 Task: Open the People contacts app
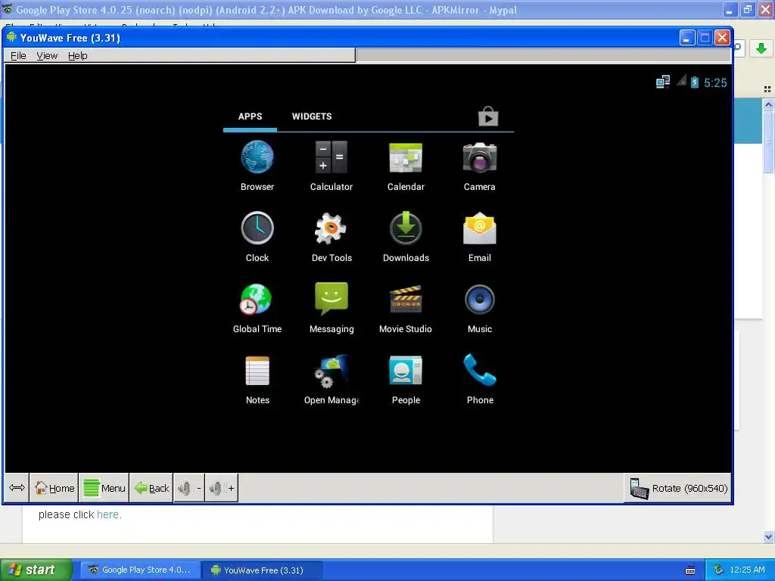pyautogui.click(x=406, y=380)
